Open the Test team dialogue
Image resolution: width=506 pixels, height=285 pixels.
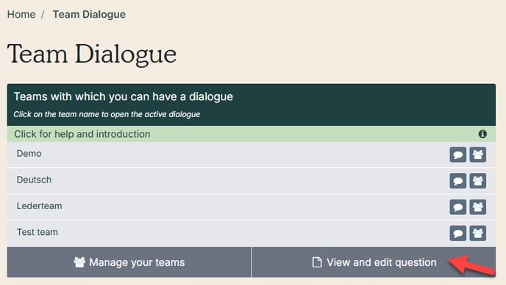pos(38,232)
